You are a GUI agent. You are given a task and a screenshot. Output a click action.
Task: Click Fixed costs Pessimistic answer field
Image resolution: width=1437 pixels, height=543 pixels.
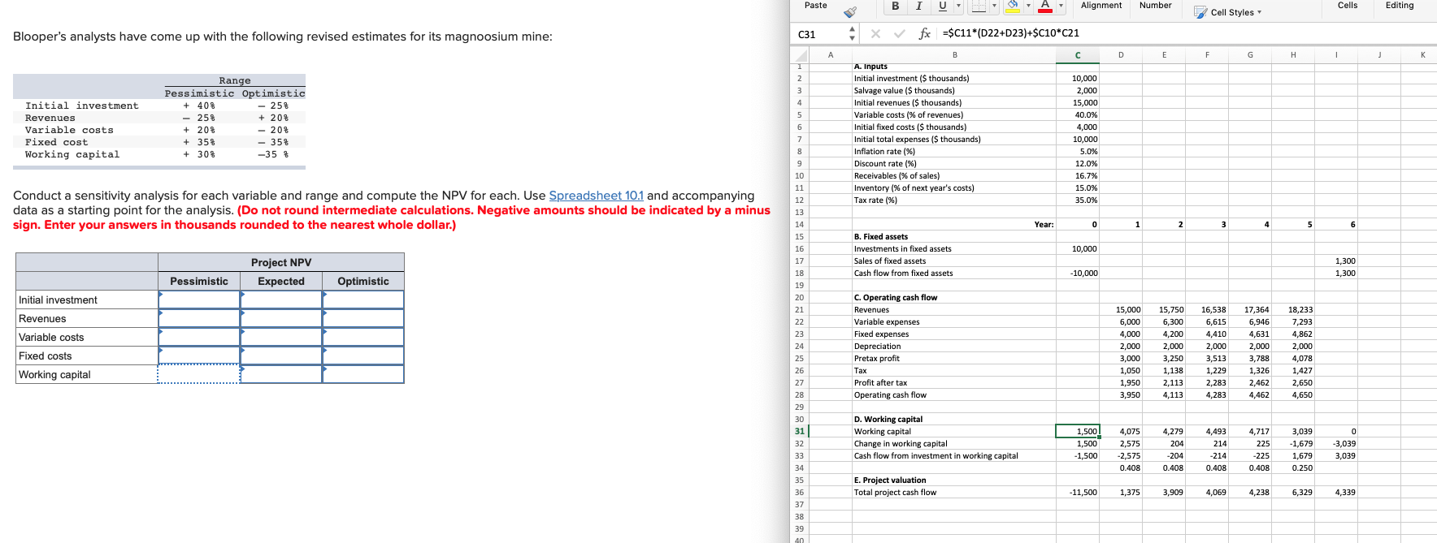coord(199,356)
